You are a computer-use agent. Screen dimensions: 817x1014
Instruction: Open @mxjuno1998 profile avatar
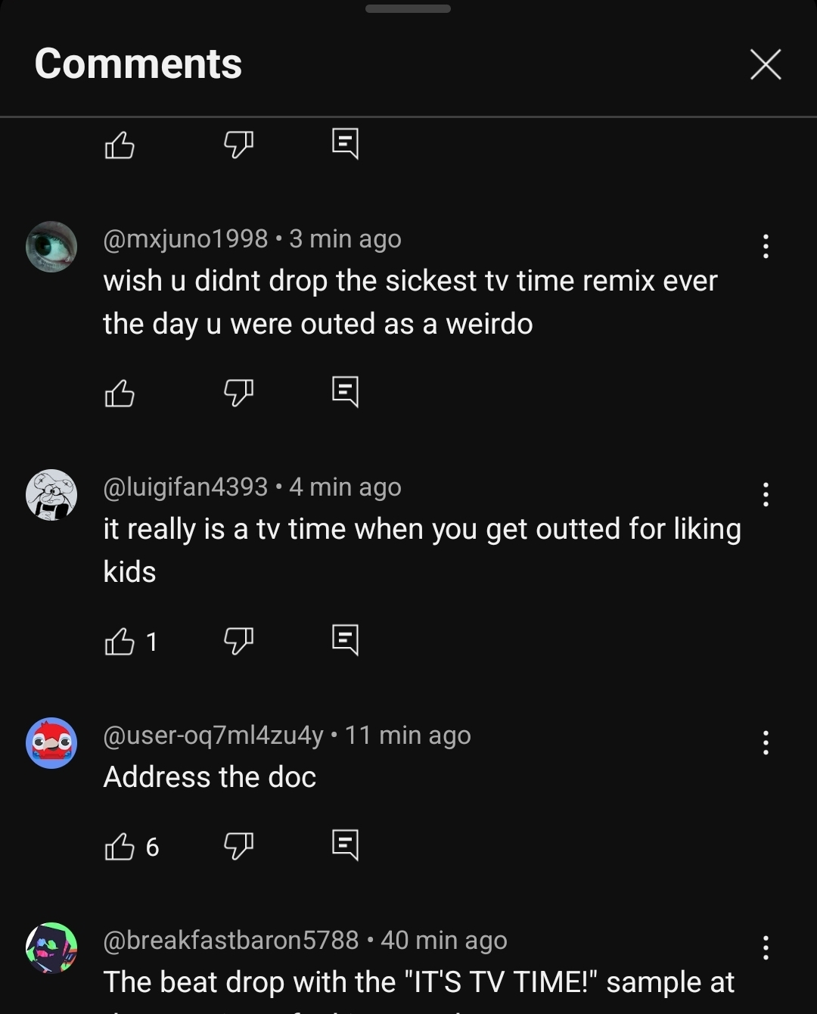[51, 247]
